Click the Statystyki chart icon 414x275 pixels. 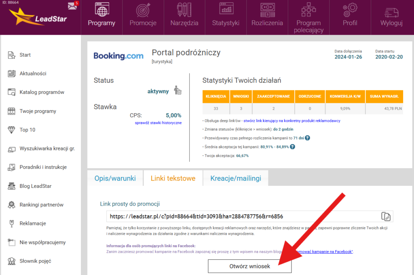pyautogui.click(x=226, y=8)
